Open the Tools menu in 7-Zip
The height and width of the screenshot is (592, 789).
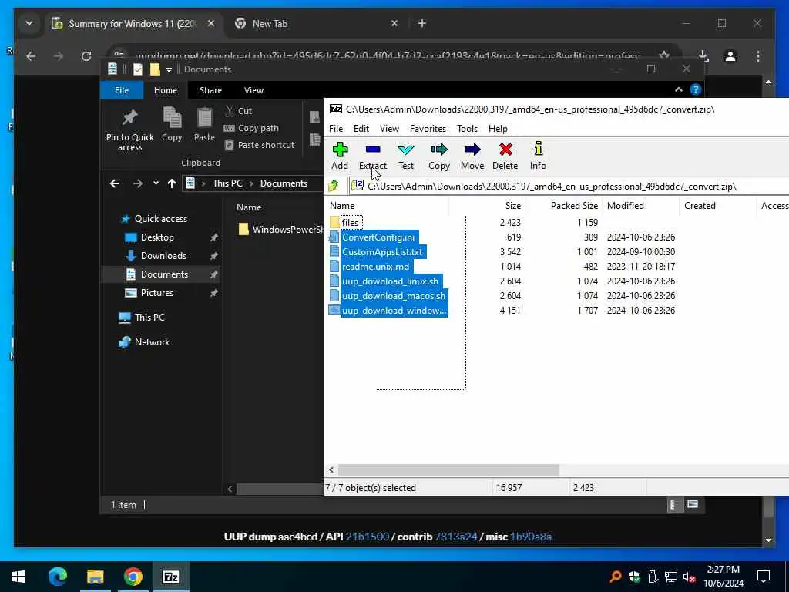pos(467,129)
